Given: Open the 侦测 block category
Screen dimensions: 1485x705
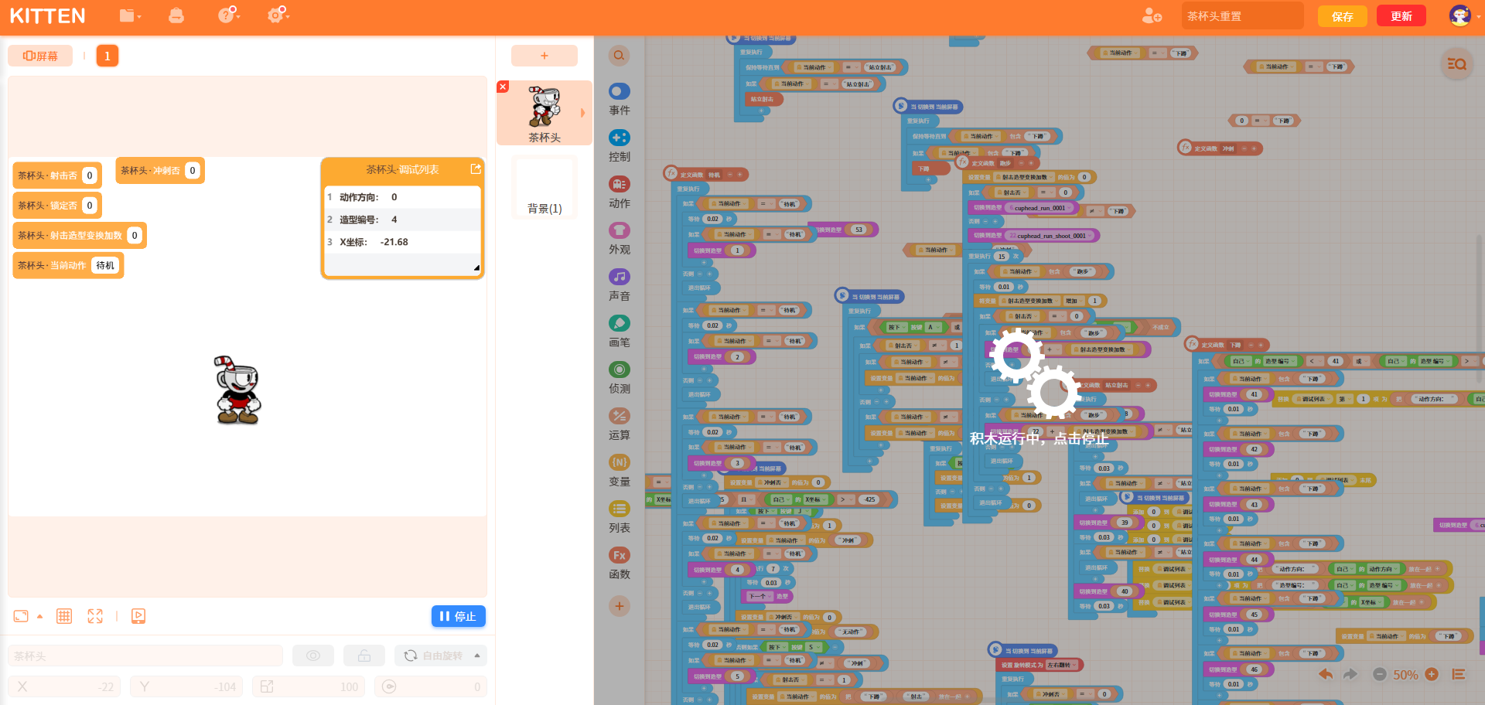Looking at the screenshot, I should (x=620, y=378).
